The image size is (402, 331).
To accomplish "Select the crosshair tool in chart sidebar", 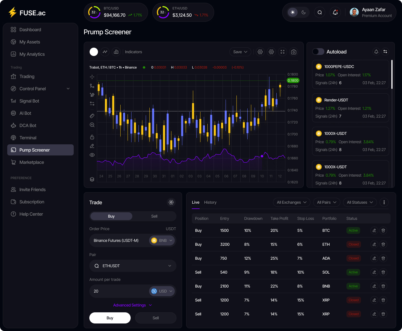I will [x=92, y=77].
